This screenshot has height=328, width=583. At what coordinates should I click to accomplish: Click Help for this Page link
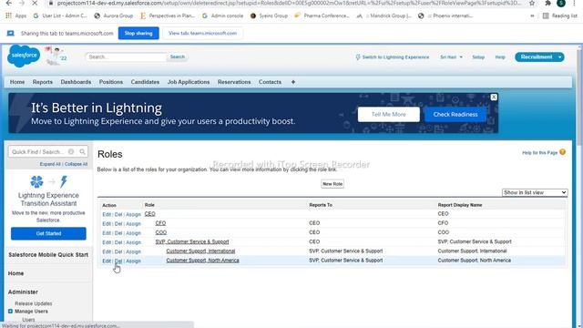[x=539, y=152]
